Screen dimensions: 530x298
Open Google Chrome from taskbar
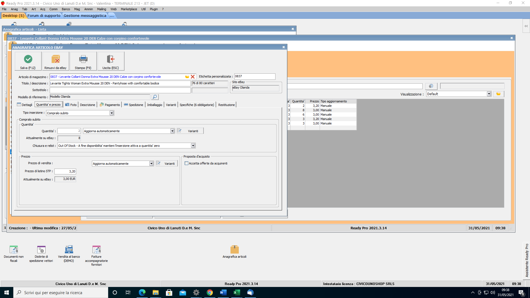tap(210, 292)
